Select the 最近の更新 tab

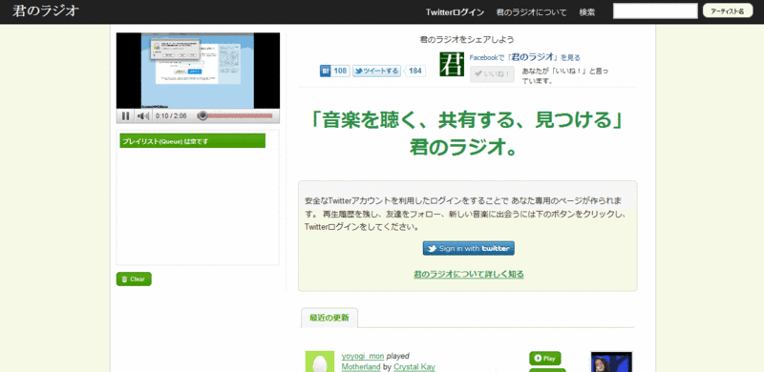pyautogui.click(x=329, y=318)
